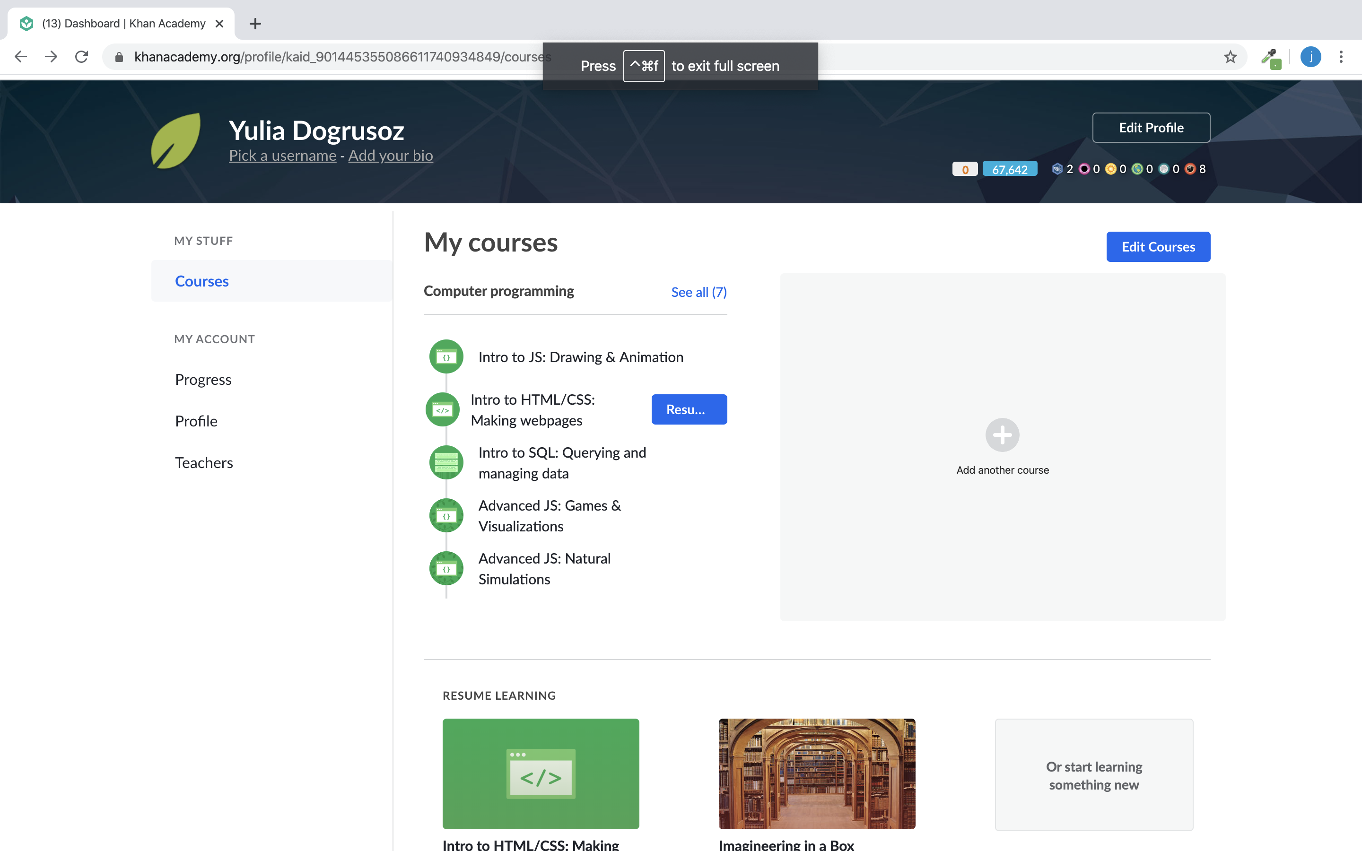Click the Add another course text

[1003, 470]
